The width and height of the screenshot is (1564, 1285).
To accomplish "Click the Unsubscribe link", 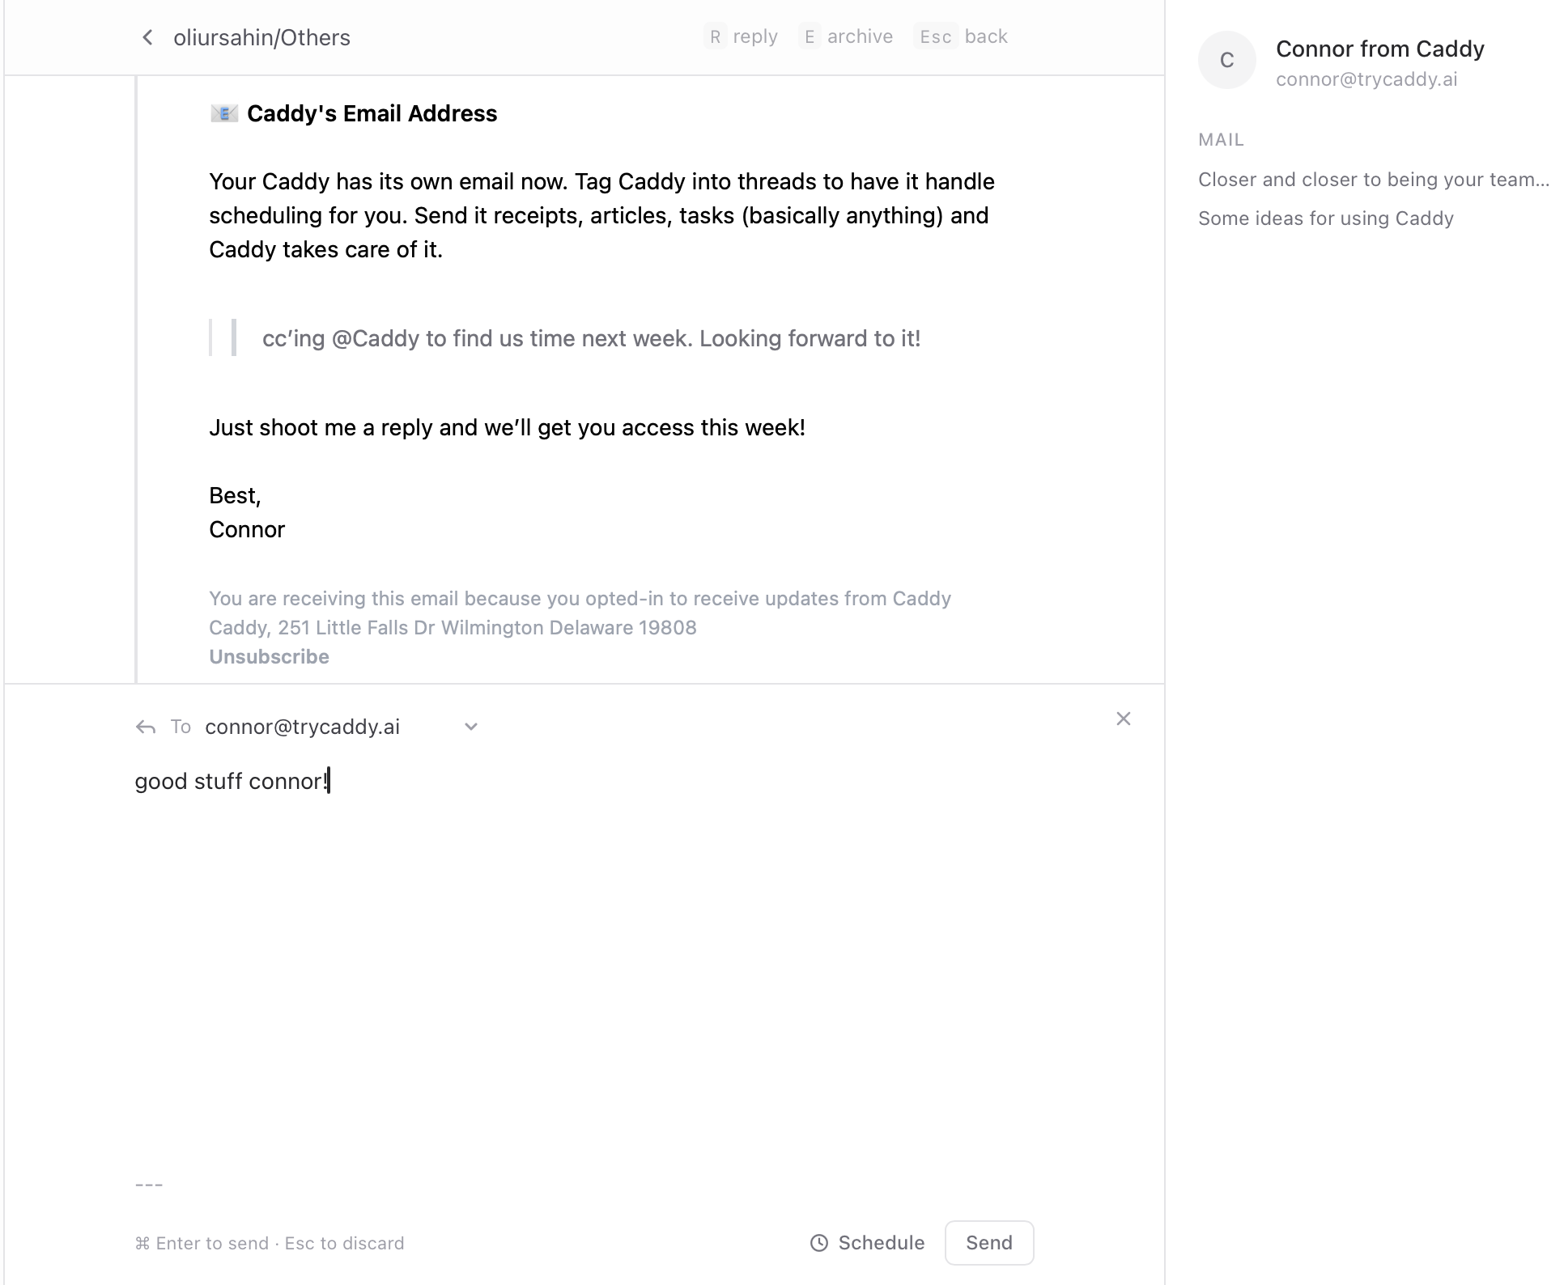I will coord(269,657).
